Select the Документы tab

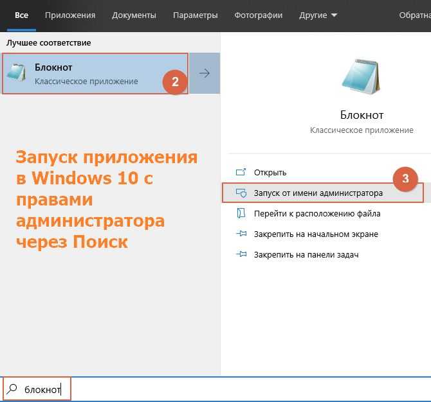(x=134, y=15)
